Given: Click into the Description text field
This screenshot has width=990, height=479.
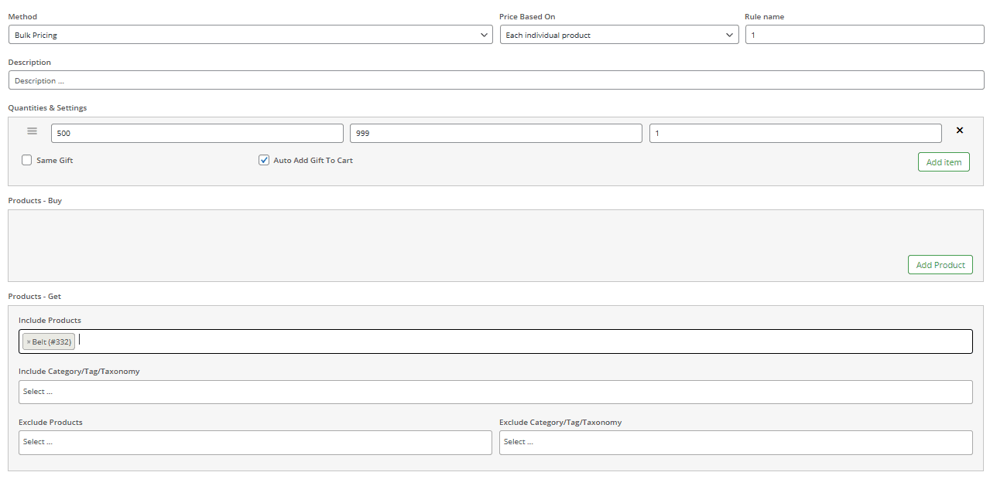Looking at the screenshot, I should [495, 80].
